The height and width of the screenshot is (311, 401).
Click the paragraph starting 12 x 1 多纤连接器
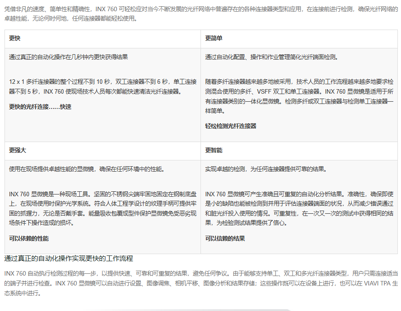[x=103, y=86]
